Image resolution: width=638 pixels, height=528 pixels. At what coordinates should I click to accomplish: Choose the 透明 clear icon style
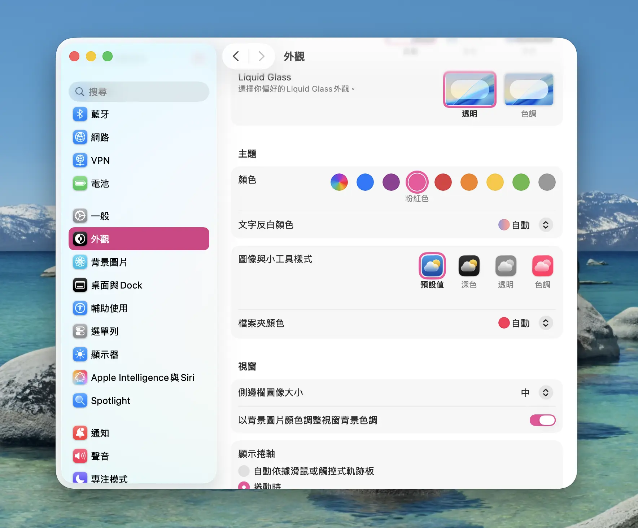(x=506, y=266)
